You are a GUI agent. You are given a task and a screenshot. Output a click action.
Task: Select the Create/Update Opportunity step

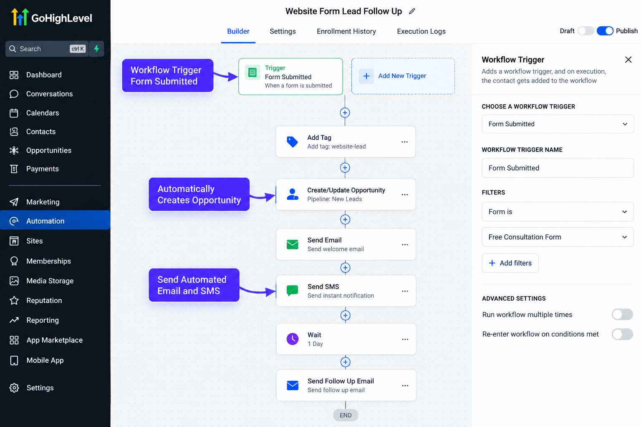[x=346, y=194]
